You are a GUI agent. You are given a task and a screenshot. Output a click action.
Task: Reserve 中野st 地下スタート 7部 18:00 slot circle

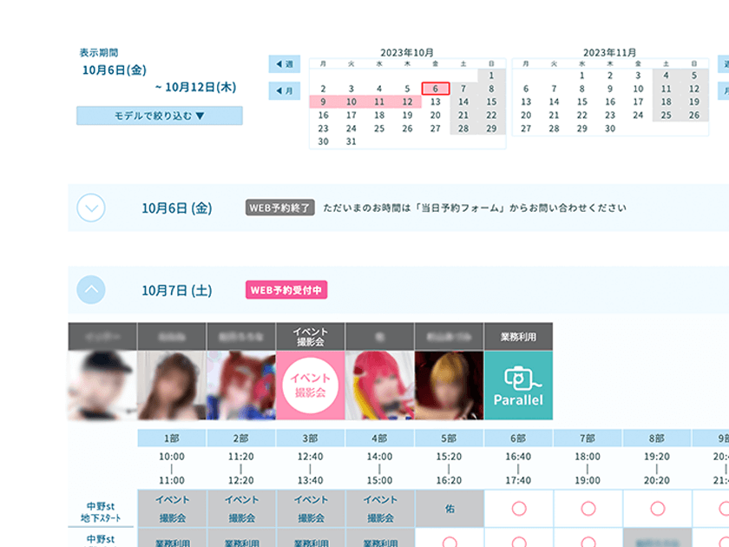point(588,509)
